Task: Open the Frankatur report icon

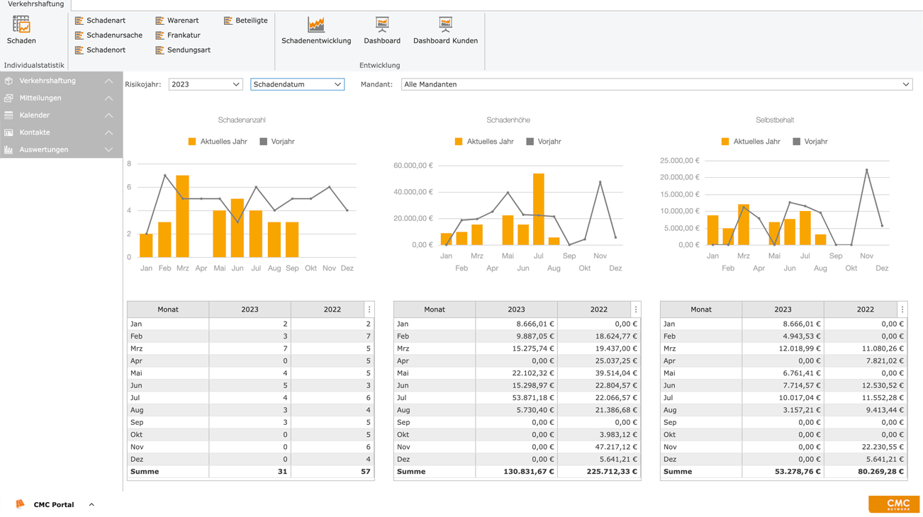Action: point(160,35)
